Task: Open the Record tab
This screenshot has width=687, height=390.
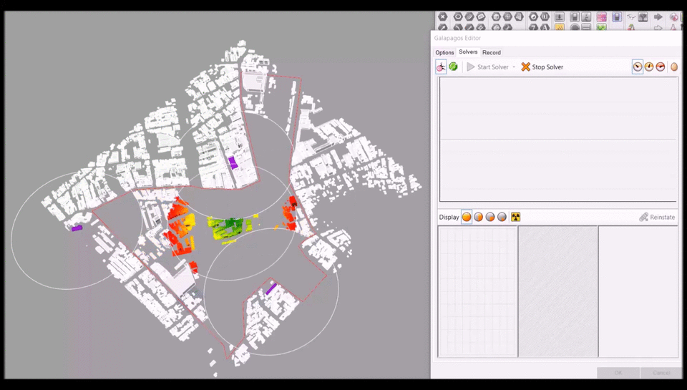Action: [x=491, y=52]
